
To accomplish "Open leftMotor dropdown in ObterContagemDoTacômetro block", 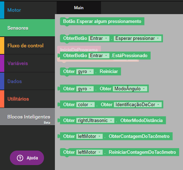I will [89, 136].
